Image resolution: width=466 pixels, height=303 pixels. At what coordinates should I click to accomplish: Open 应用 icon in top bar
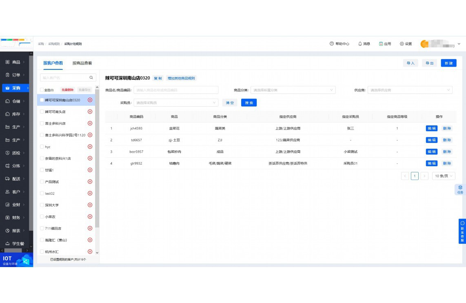381,44
